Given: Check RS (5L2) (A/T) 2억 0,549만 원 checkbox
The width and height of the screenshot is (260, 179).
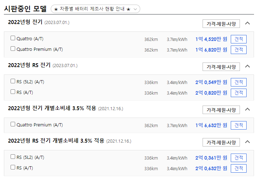Looking at the screenshot, I should coord(13,81).
